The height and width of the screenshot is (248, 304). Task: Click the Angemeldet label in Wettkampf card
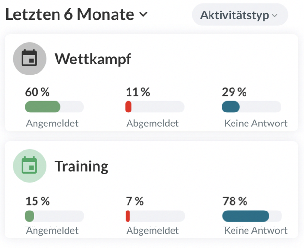click(52, 124)
